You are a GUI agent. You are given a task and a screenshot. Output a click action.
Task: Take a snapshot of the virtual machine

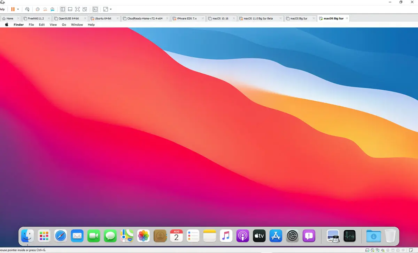point(38,9)
